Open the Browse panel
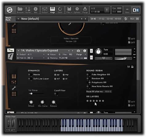 pyautogui.click(x=20, y=10)
